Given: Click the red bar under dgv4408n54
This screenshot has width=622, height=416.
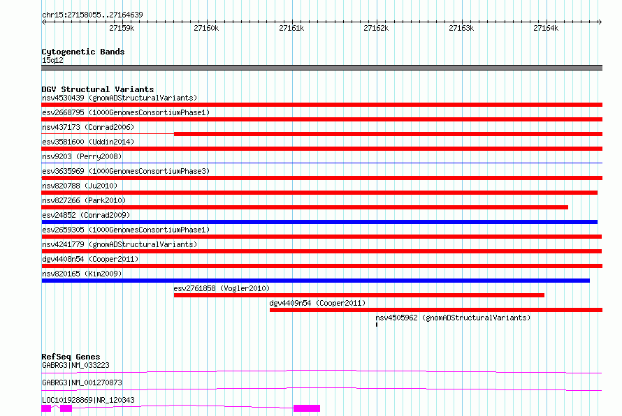Looking at the screenshot, I should (x=321, y=266).
